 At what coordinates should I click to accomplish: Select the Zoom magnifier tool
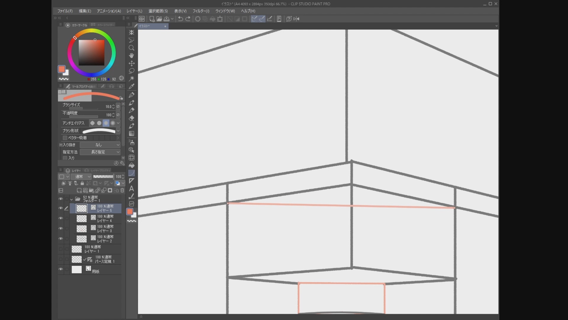[132, 48]
